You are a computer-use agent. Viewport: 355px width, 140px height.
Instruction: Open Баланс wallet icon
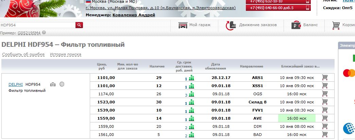point(296,25)
